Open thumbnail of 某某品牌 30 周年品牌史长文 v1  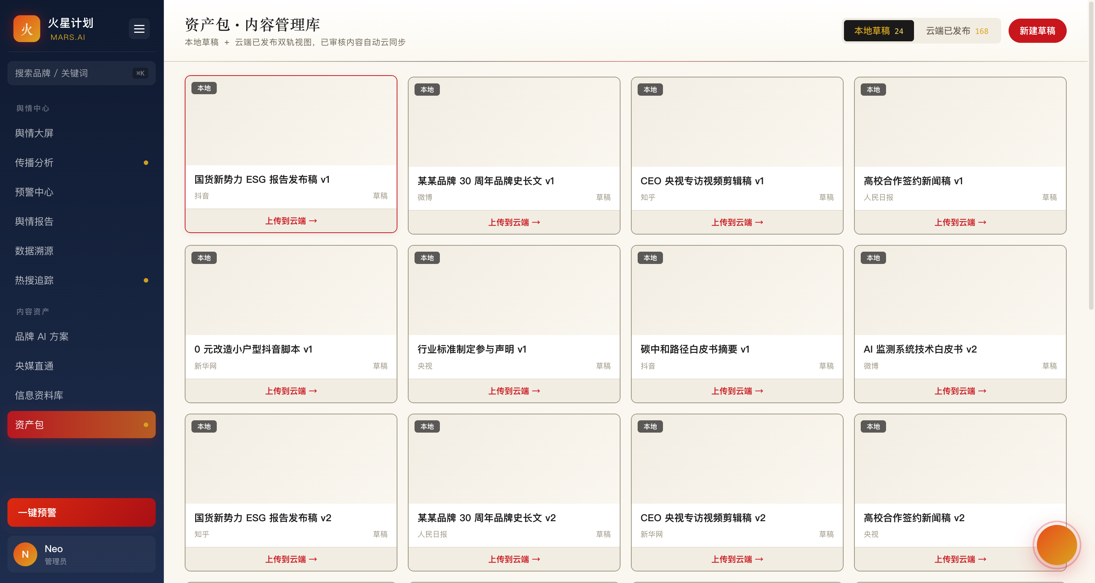[x=514, y=122]
